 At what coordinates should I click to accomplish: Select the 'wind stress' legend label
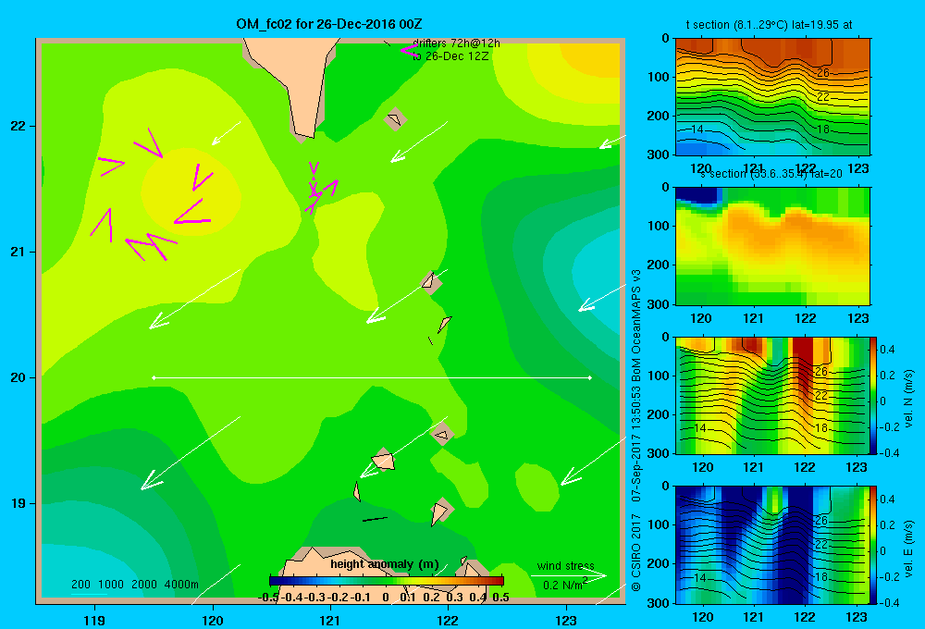566,565
